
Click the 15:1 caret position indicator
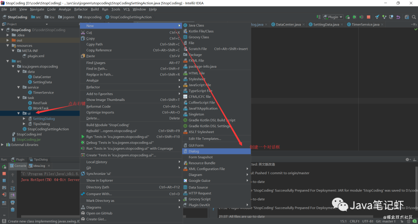point(343,221)
